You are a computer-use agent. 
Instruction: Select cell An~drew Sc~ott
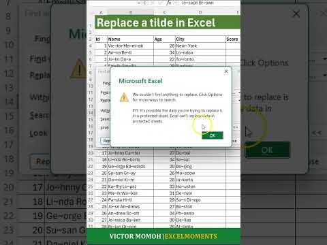point(131,213)
